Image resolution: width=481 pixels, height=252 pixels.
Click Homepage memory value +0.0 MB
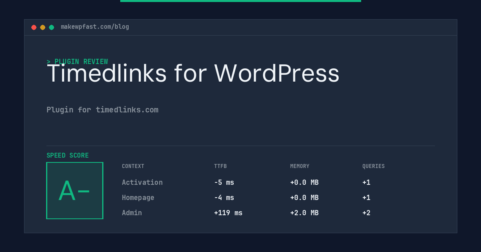point(305,198)
